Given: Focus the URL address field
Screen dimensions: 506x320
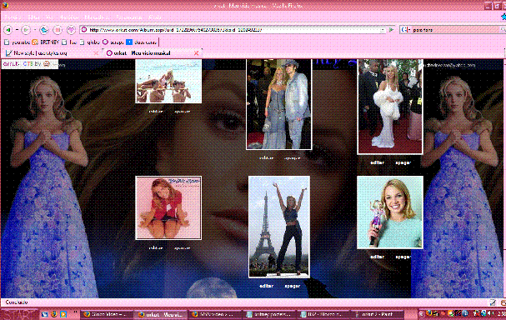Looking at the screenshot, I should 233,30.
